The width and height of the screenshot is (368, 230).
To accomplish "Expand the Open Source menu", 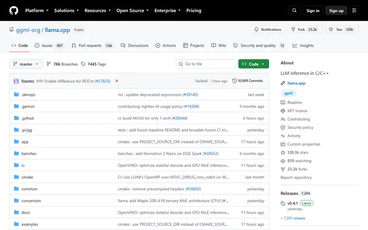I will click(132, 11).
